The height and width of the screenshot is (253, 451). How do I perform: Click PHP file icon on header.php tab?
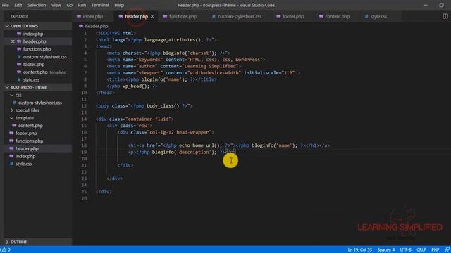click(121, 17)
